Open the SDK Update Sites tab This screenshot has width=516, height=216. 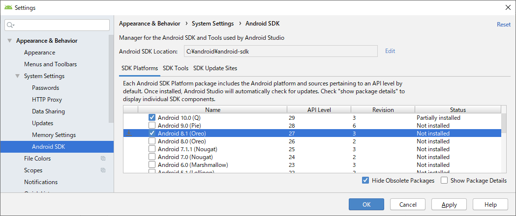tap(215, 68)
